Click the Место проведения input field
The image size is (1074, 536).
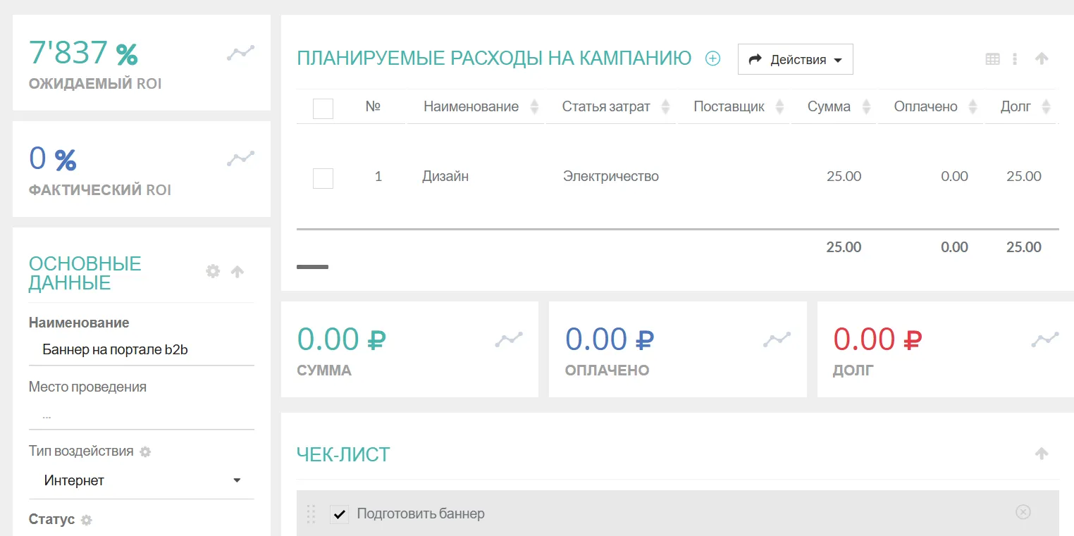[141, 416]
